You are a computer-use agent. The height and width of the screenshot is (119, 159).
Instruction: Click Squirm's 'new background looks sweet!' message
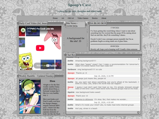click(103, 92)
